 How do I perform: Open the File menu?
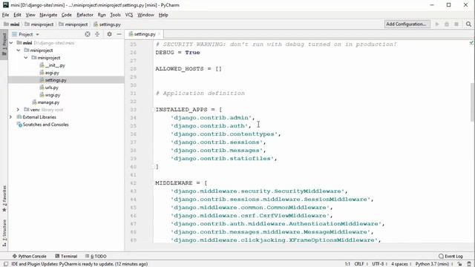(5, 15)
